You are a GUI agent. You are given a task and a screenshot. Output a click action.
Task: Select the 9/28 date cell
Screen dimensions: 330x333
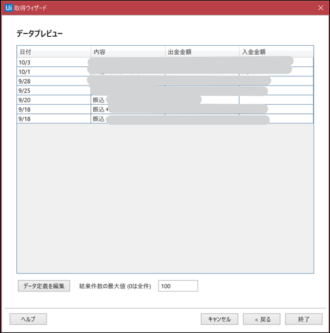click(x=54, y=81)
